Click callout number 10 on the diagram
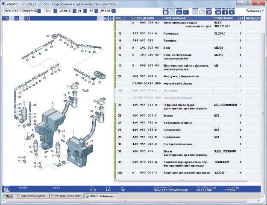 point(24,102)
